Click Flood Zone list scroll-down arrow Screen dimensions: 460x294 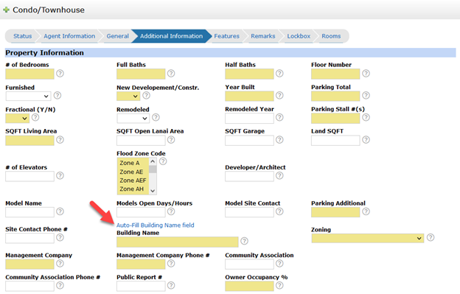click(153, 191)
